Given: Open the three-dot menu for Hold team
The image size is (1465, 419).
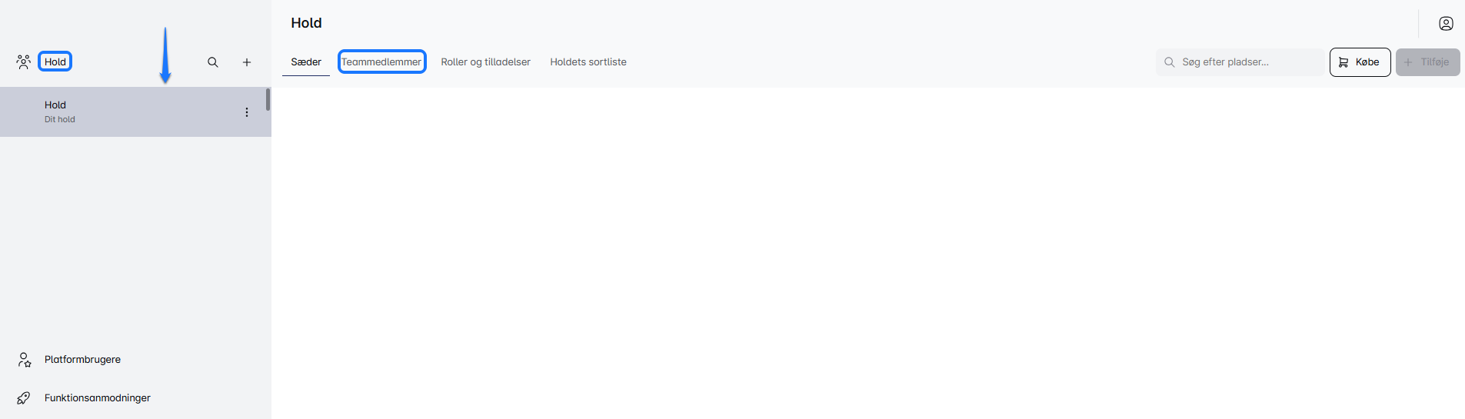Looking at the screenshot, I should tap(247, 112).
